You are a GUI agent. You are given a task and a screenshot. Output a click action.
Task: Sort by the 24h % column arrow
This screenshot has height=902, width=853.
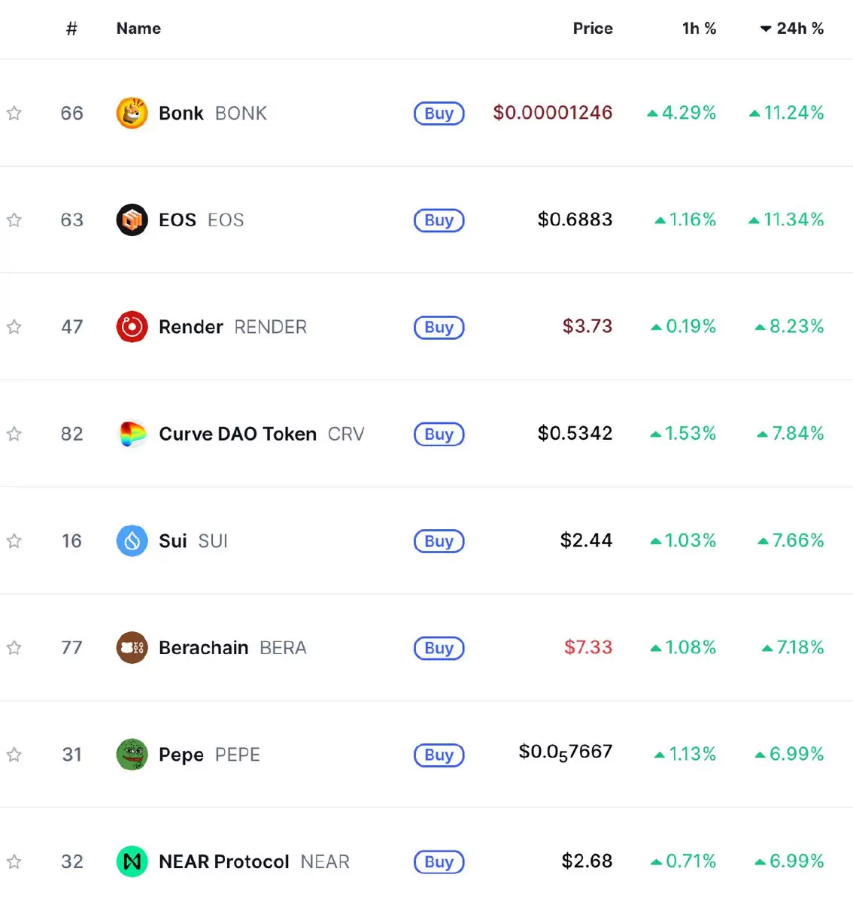[766, 29]
